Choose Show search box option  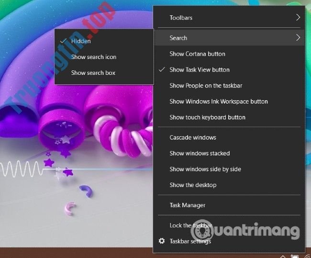(x=93, y=73)
